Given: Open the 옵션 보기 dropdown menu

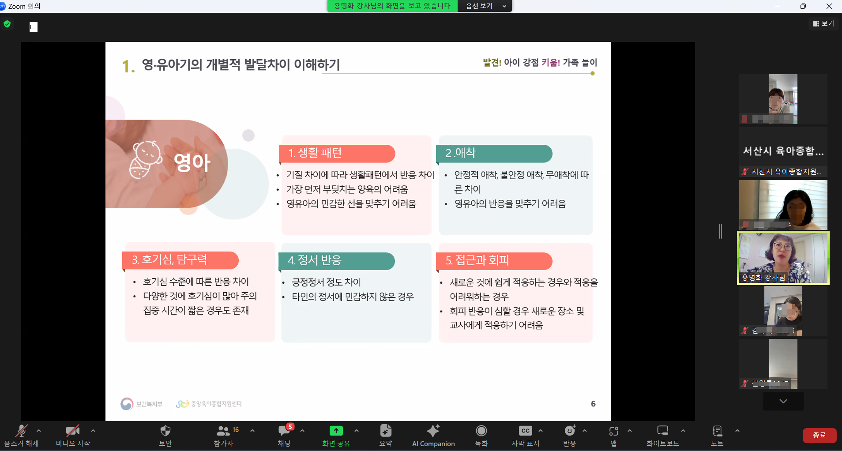Looking at the screenshot, I should (485, 6).
